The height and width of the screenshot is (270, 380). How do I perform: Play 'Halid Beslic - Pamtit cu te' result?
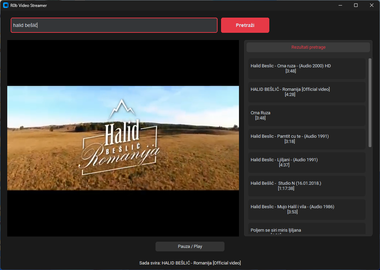click(307, 139)
